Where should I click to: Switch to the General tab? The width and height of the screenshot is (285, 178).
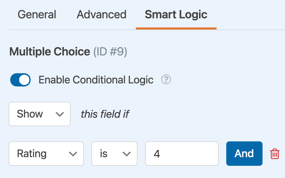click(x=37, y=15)
